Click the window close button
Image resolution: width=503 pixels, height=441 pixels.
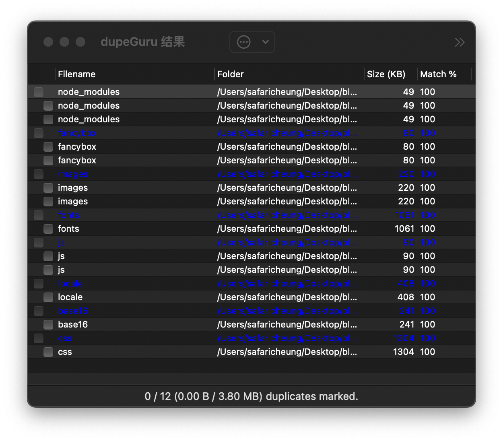pyautogui.click(x=48, y=42)
